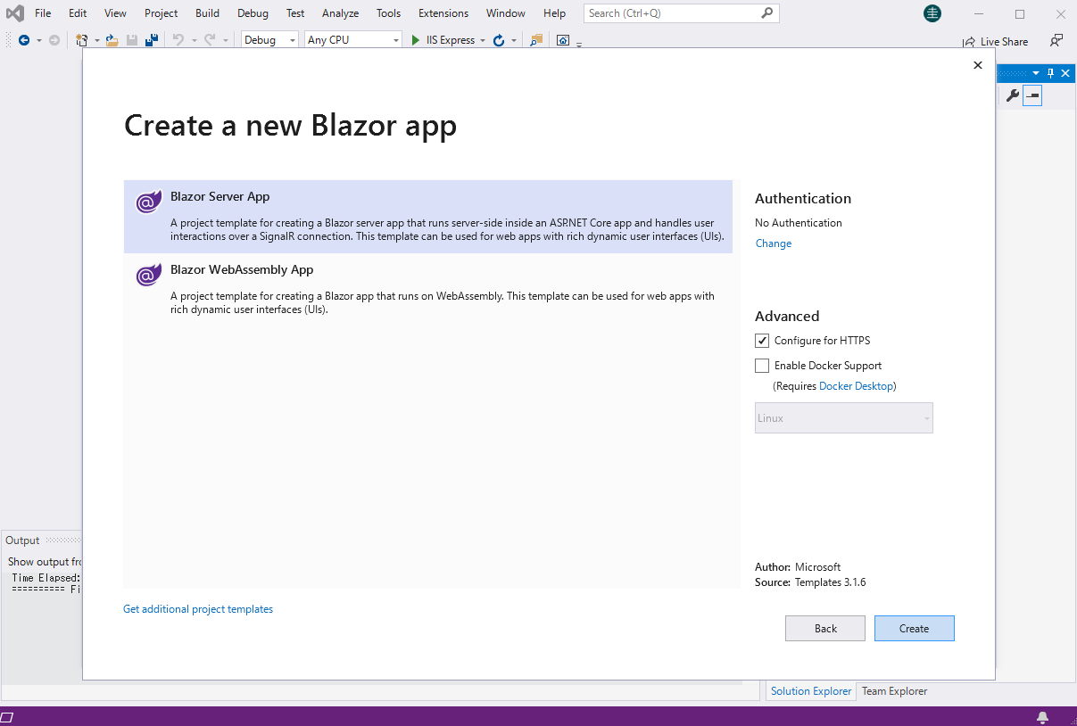Switch to the Team Explorer tab
The height and width of the screenshot is (726, 1077).
(893, 690)
